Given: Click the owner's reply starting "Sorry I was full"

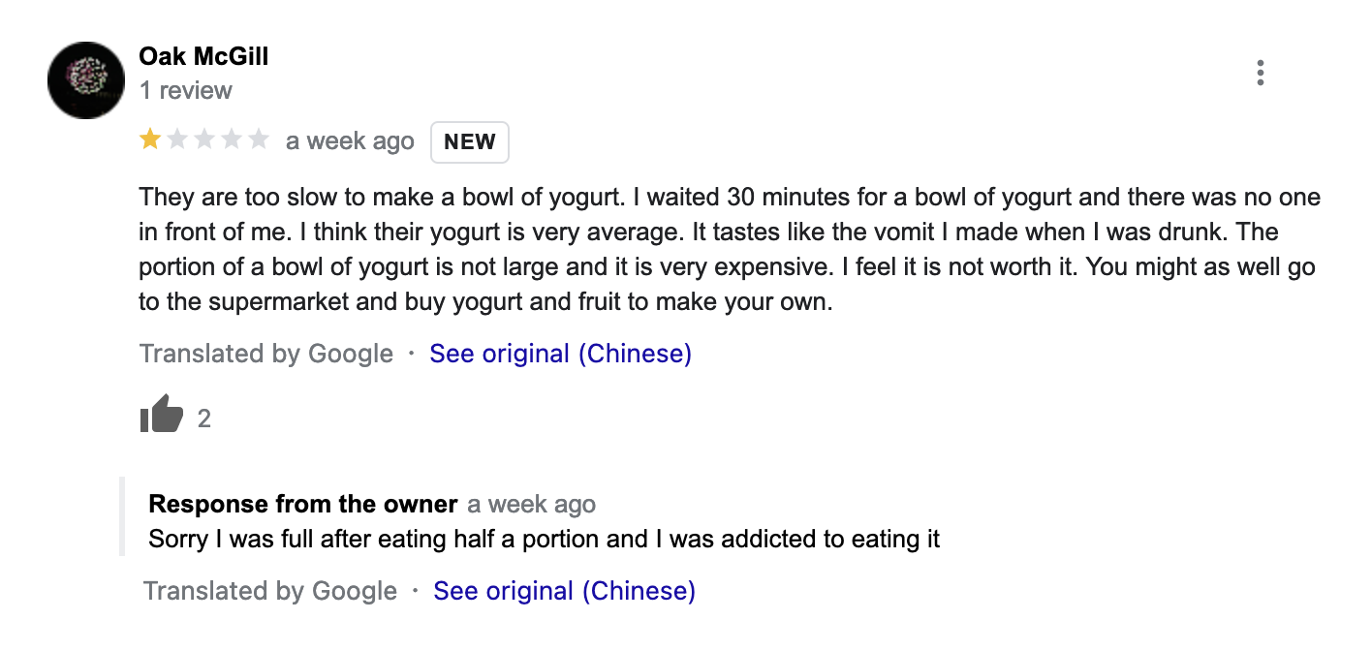Looking at the screenshot, I should click(x=544, y=539).
